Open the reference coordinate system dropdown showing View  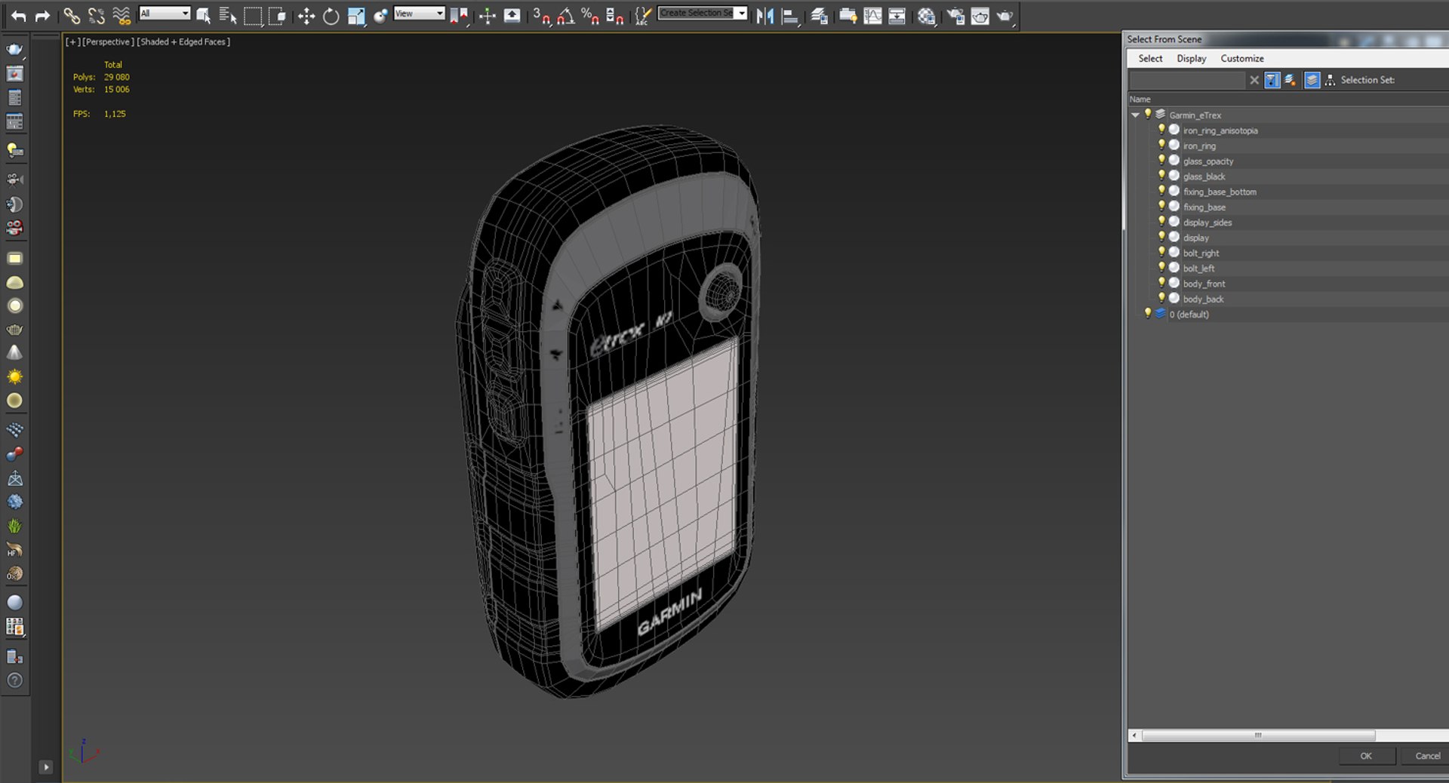419,14
